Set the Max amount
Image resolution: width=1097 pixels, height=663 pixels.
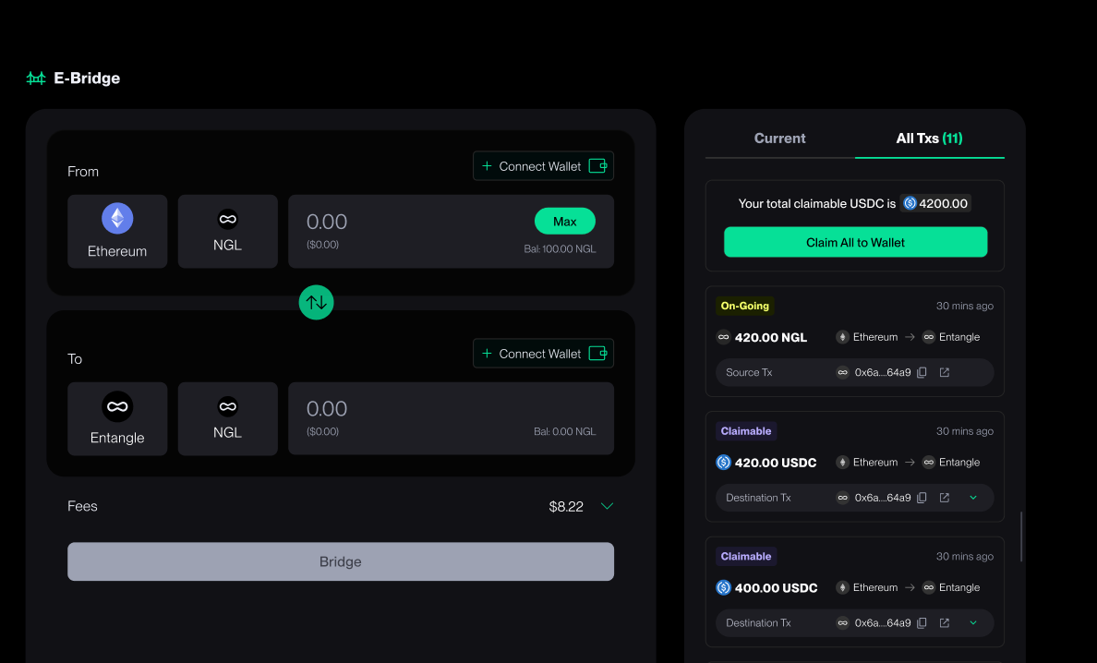pos(564,222)
